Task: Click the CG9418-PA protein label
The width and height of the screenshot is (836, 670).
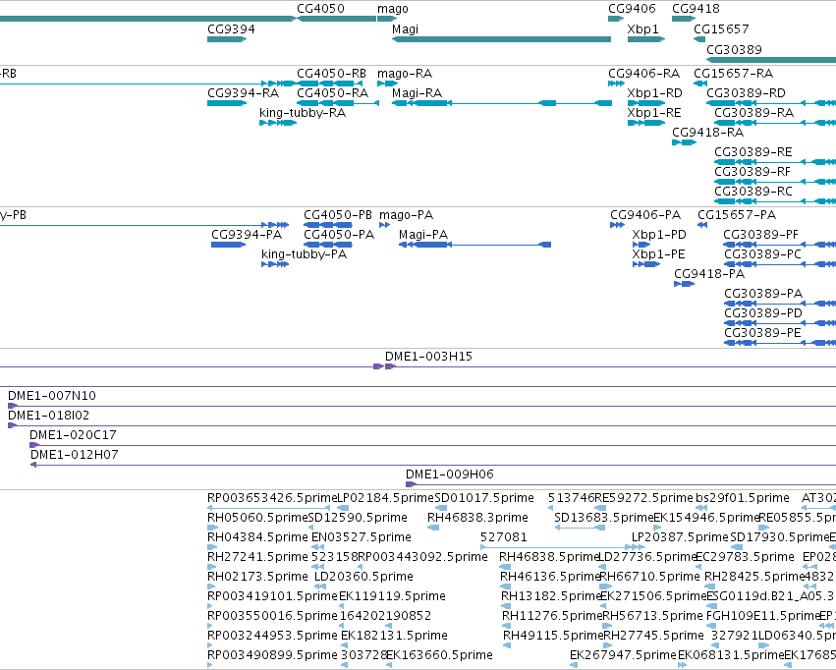Action: click(709, 274)
